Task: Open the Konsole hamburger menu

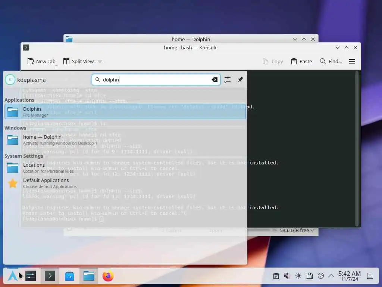Action: coord(352,62)
